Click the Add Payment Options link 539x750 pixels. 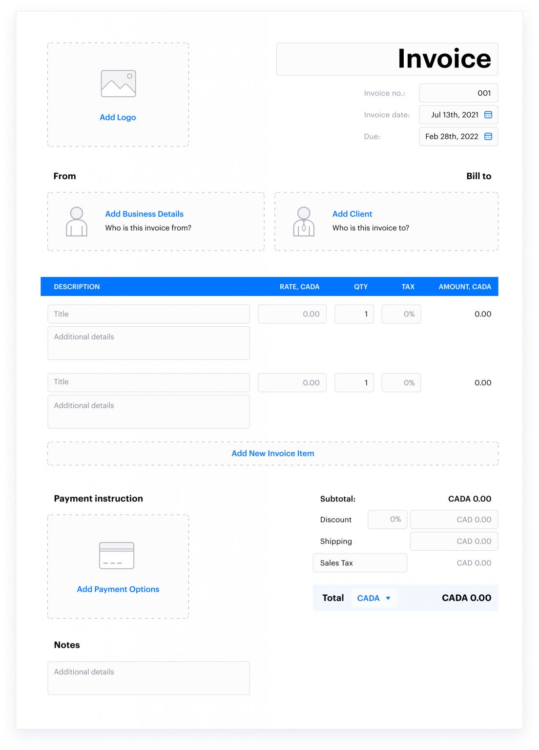(118, 589)
